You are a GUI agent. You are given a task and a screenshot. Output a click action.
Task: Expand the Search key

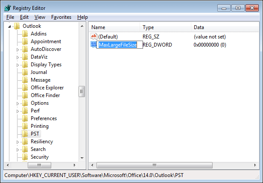tap(18, 150)
